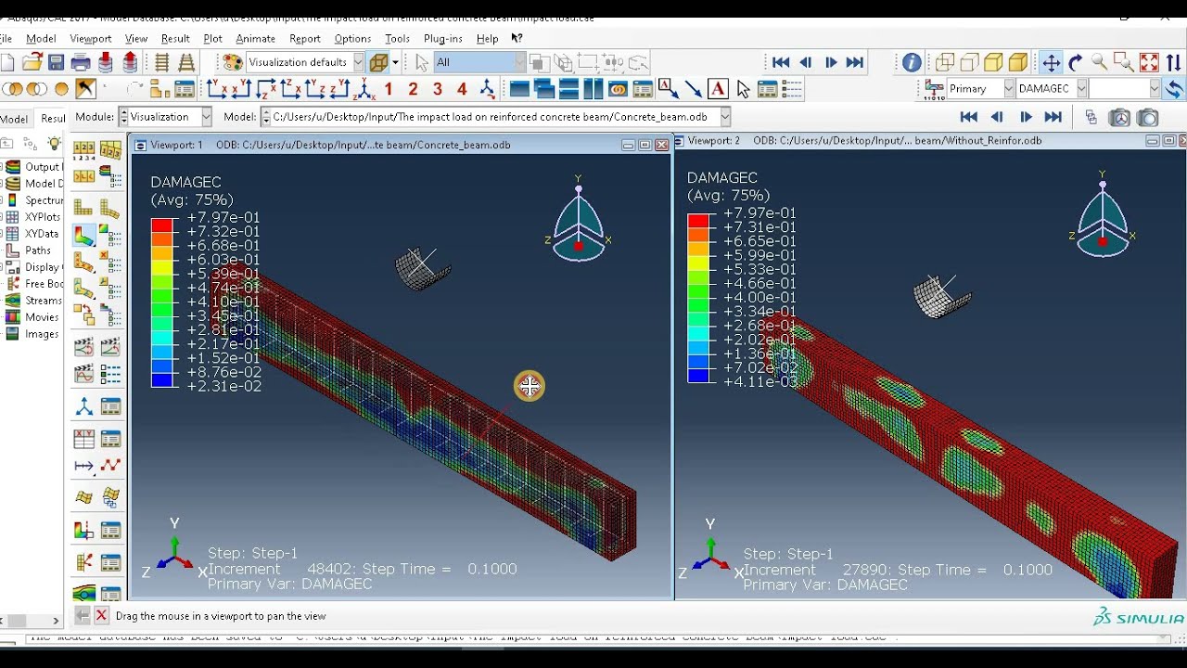Screen dimensions: 1187x668
Task: Click the Viewport 2 title bar
Action: click(x=929, y=141)
